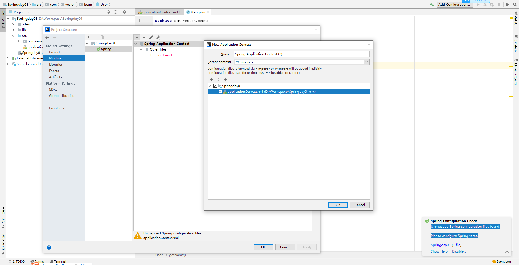The width and height of the screenshot is (519, 265).
Task: Go back using Project Structure left arrow
Action: pyautogui.click(x=47, y=38)
